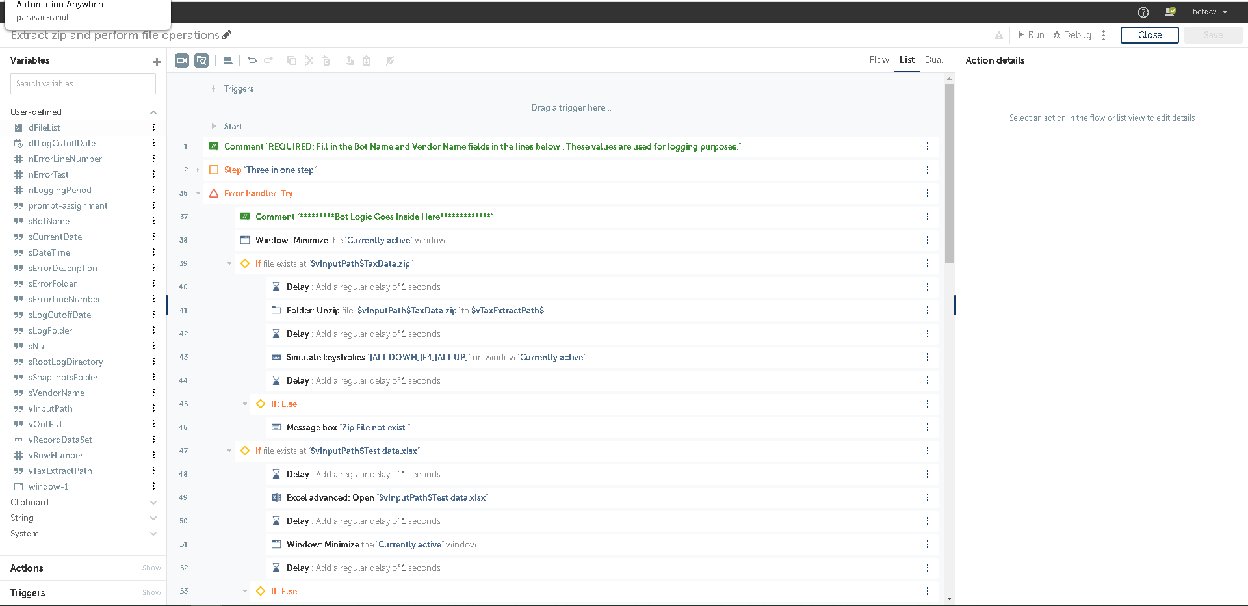Copy selected action with copy icon
Screen dimensions: 1248x606
tap(292, 60)
